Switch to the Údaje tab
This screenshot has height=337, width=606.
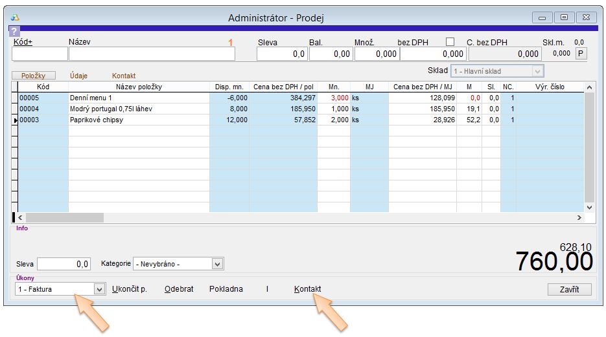tap(79, 76)
